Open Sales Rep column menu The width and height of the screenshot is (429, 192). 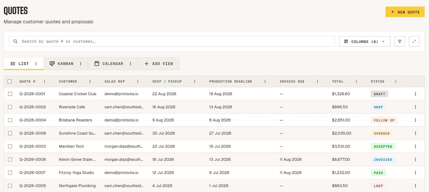click(138, 81)
